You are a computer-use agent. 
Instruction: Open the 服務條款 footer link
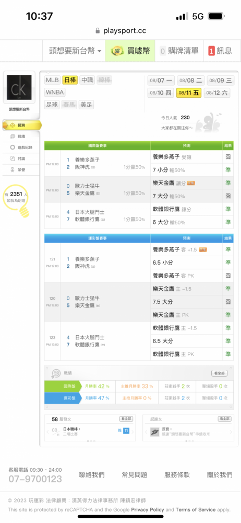click(x=177, y=475)
